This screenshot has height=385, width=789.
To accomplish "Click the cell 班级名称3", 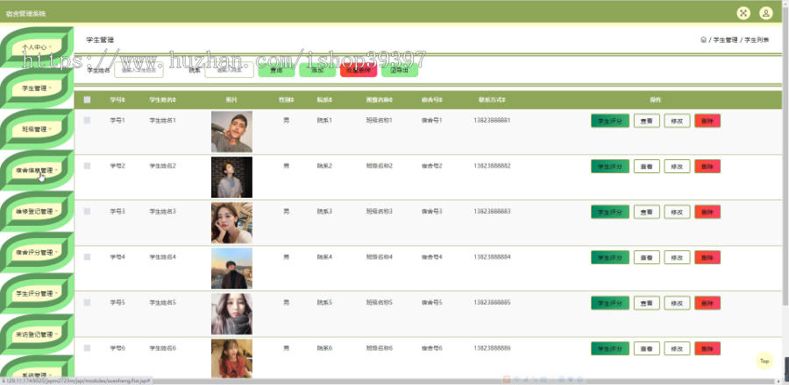I will [x=379, y=212].
